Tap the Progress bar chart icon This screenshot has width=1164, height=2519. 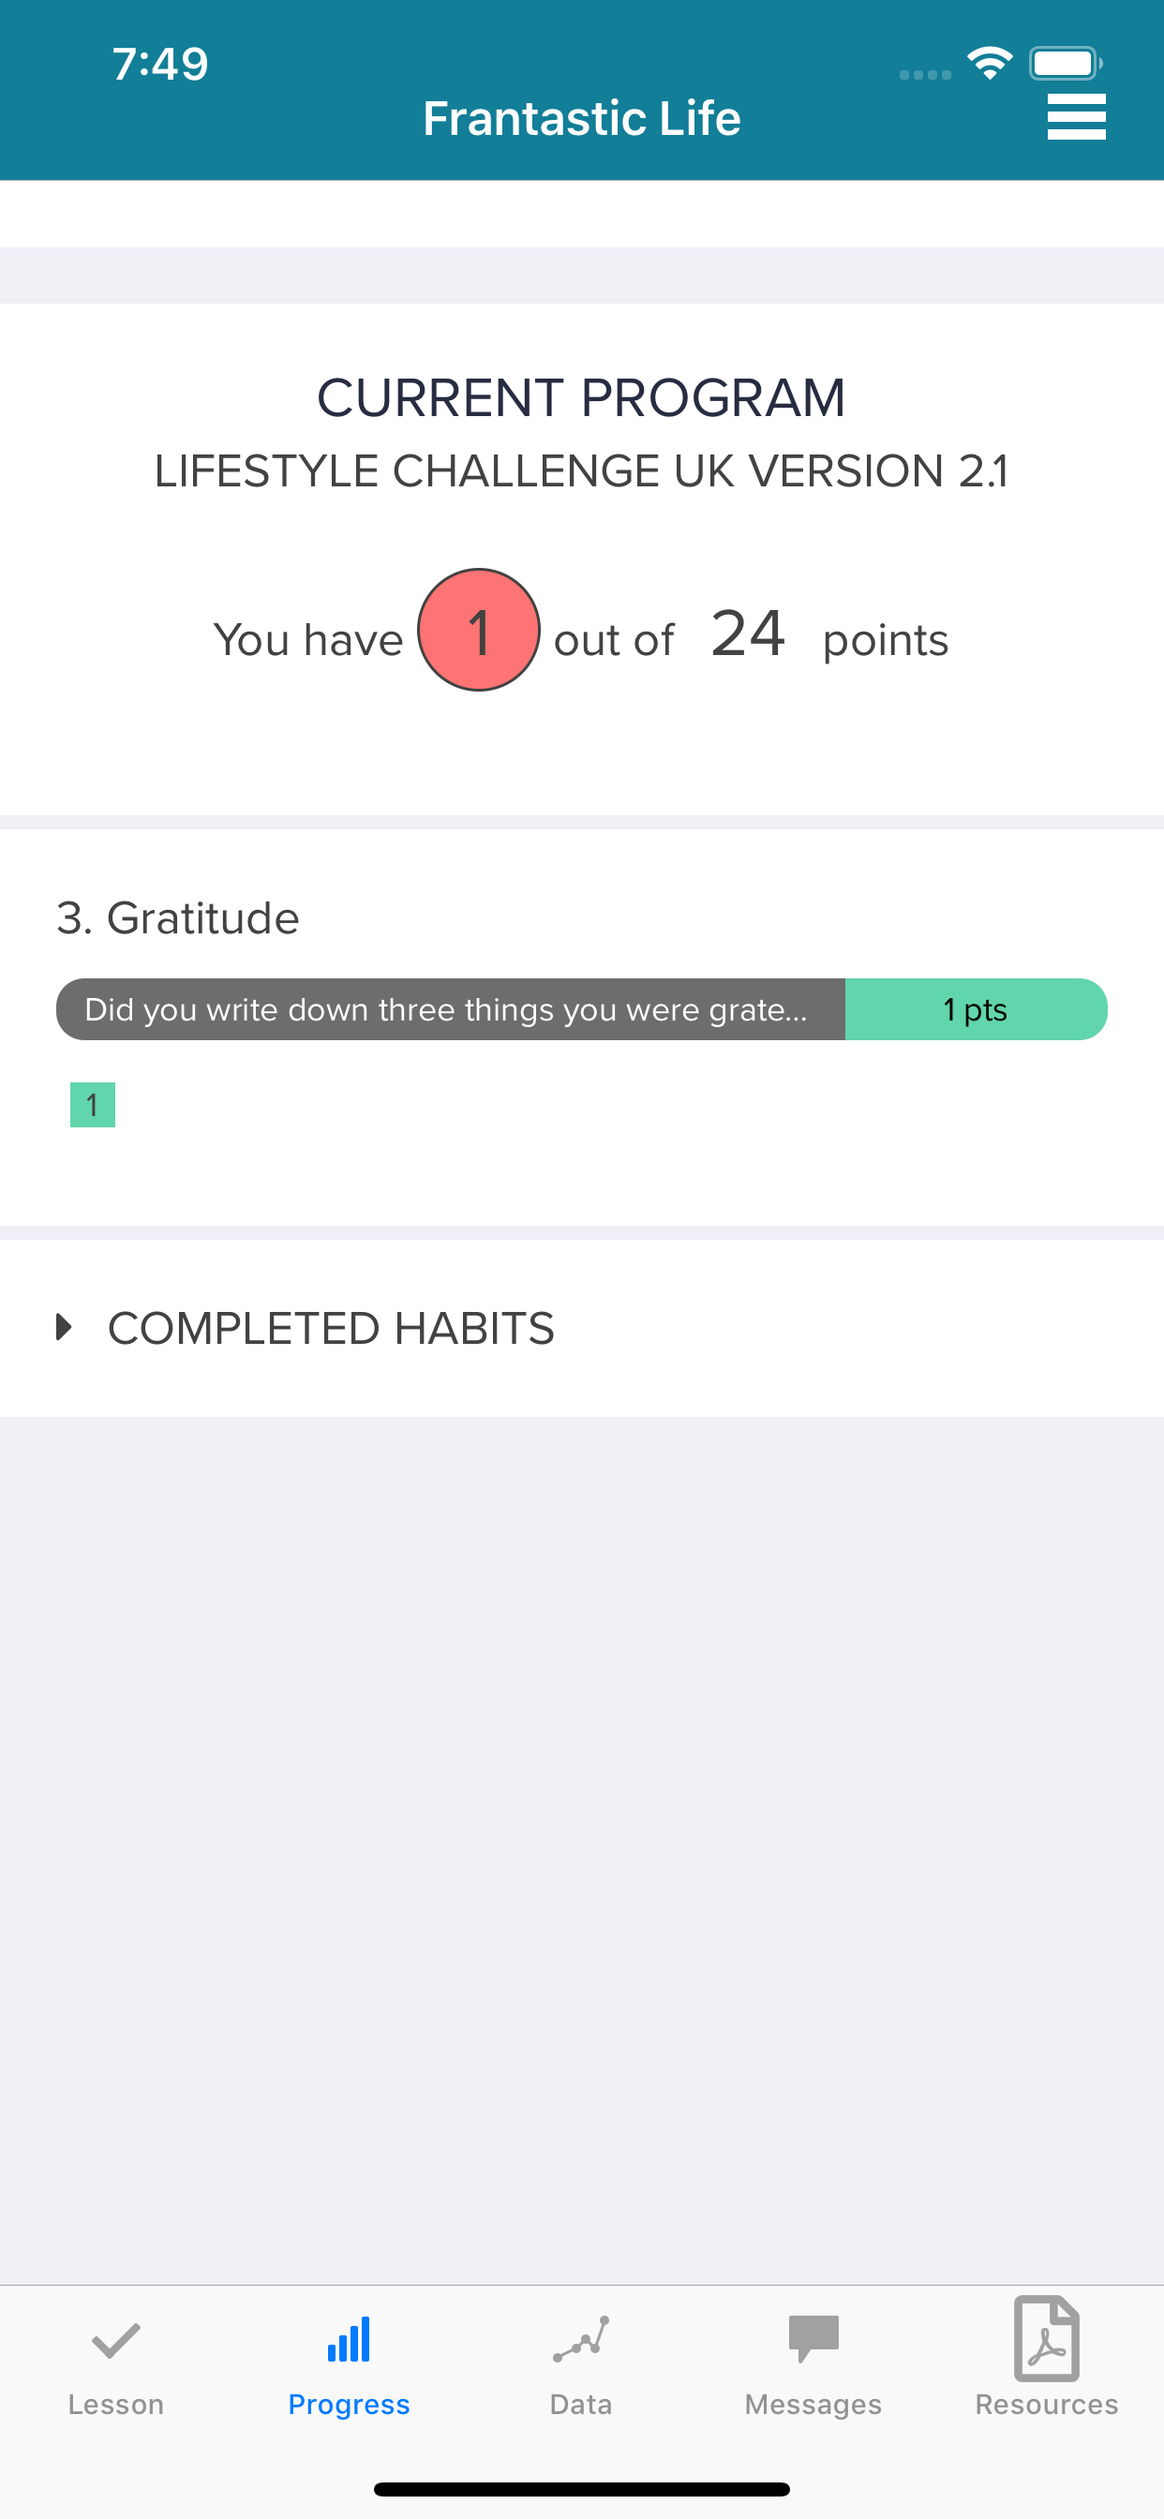(x=349, y=2339)
